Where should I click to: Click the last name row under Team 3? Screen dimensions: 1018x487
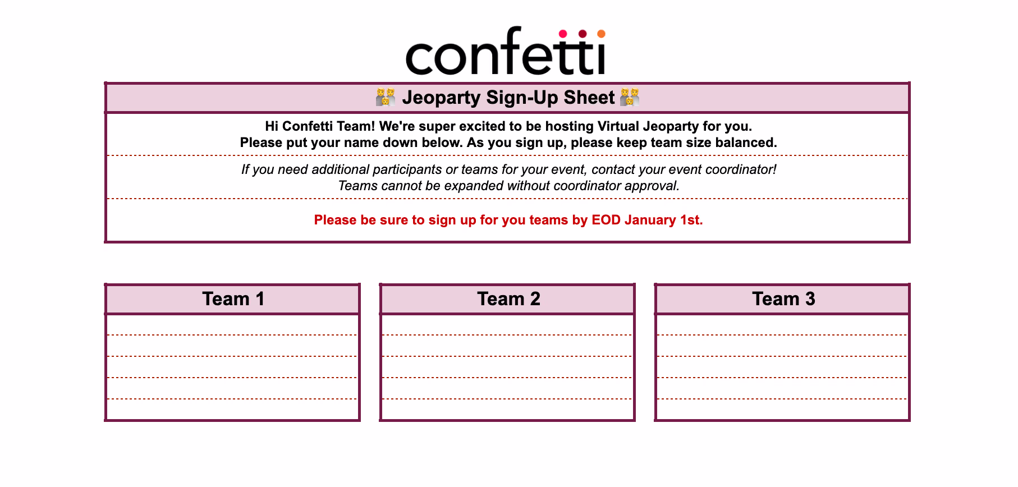coord(782,409)
